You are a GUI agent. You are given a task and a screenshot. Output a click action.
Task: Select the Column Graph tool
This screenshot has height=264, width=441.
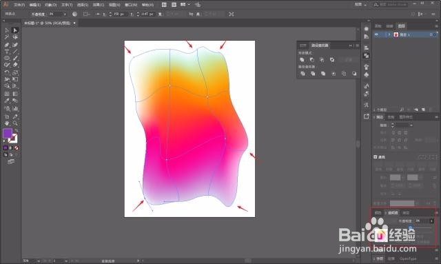(15, 108)
